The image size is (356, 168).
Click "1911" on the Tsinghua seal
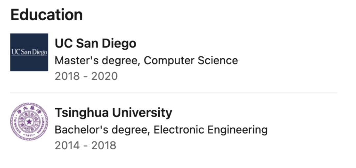29,135
